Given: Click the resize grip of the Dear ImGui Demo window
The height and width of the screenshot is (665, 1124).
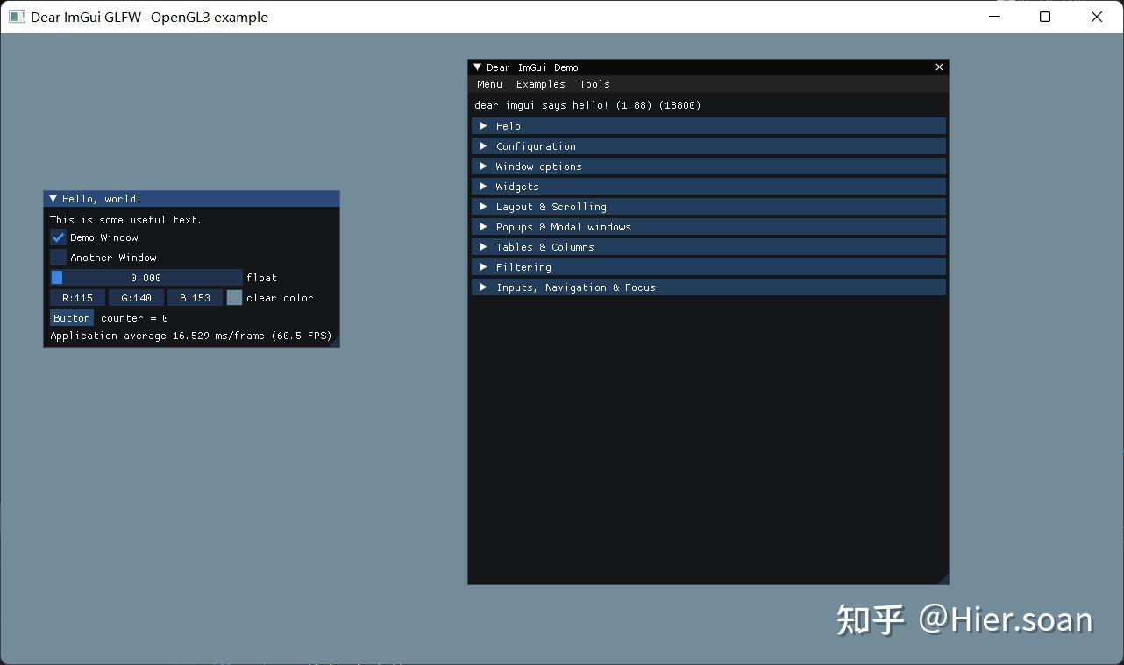Looking at the screenshot, I should (x=943, y=578).
